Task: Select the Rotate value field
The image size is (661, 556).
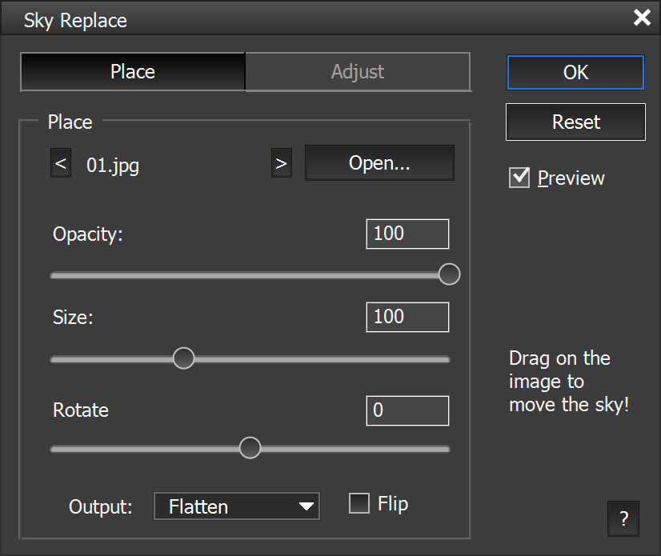Action: (x=407, y=410)
